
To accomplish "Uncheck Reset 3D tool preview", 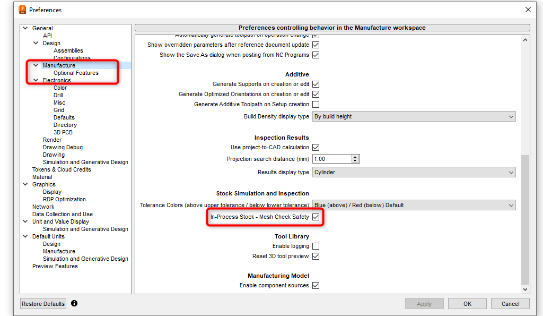I will pos(316,255).
